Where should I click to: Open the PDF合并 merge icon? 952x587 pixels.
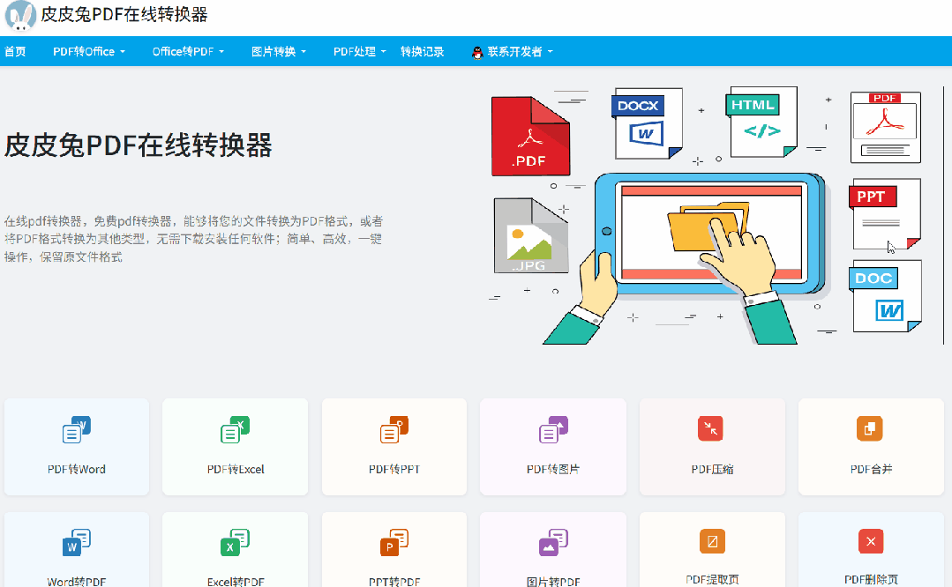pyautogui.click(x=871, y=429)
